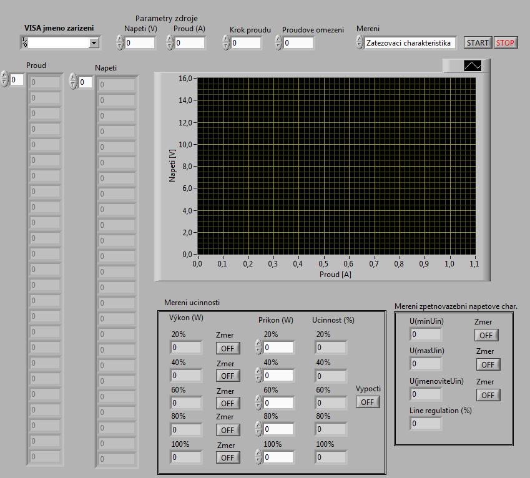Screen dimensions: 530x478
Task: Click the Prikon 20% value field
Action: coord(278,348)
